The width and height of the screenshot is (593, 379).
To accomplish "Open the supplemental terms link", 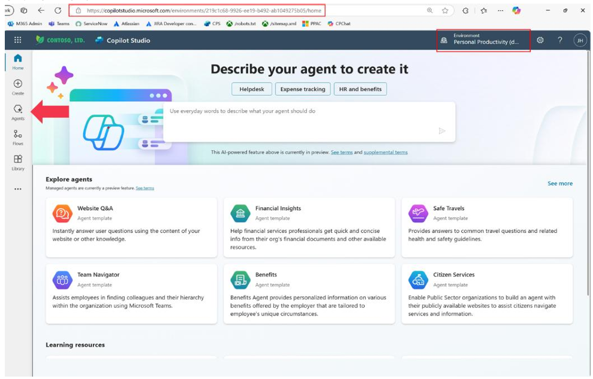I will tap(386, 152).
